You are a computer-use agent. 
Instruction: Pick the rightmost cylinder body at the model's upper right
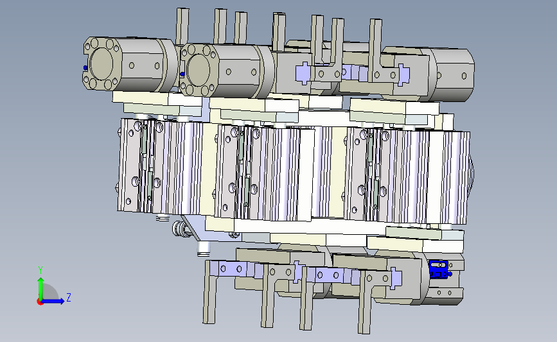(452, 75)
